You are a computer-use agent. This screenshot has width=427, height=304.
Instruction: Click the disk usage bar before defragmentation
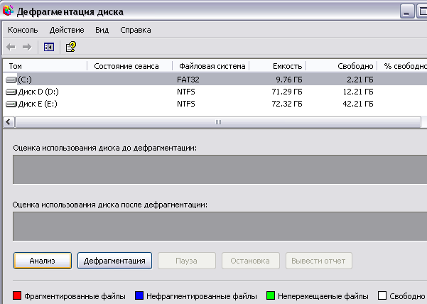click(x=220, y=170)
